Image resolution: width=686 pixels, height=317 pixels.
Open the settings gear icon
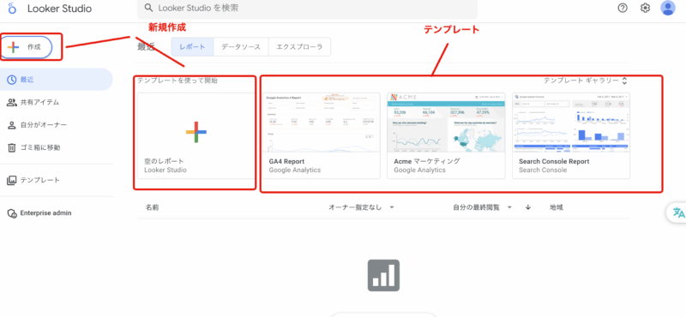point(645,8)
